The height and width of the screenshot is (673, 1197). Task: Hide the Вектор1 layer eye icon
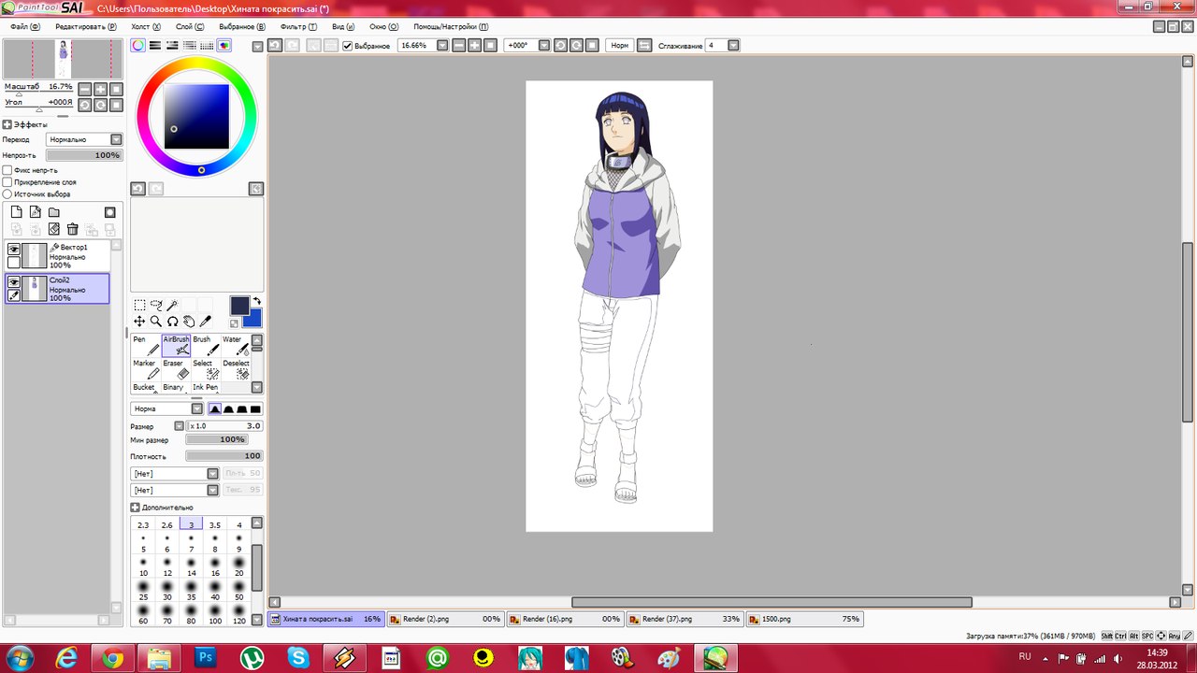coord(14,249)
